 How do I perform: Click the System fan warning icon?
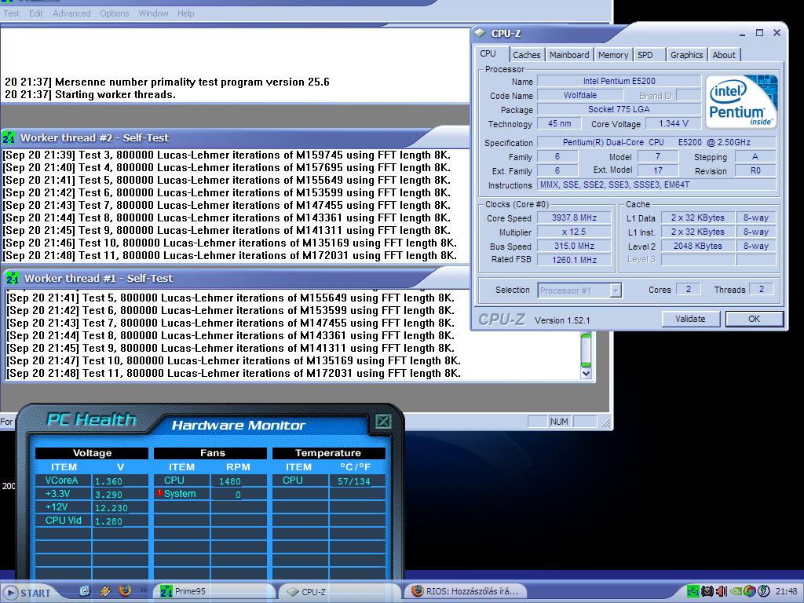point(159,493)
